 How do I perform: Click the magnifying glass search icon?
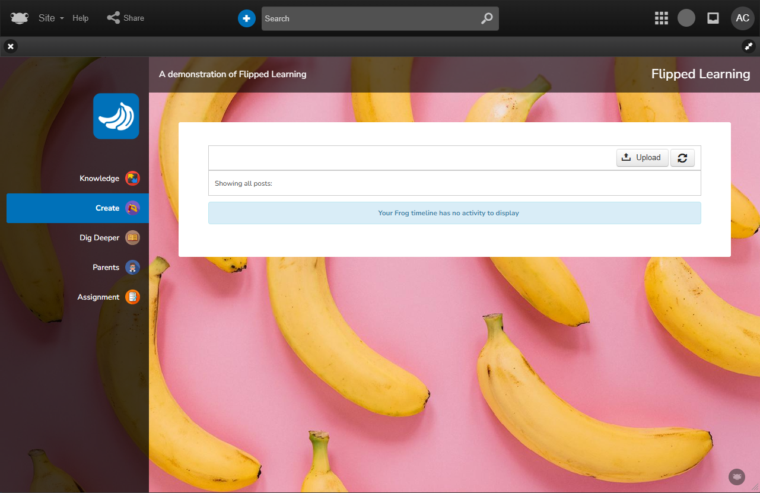pos(486,18)
